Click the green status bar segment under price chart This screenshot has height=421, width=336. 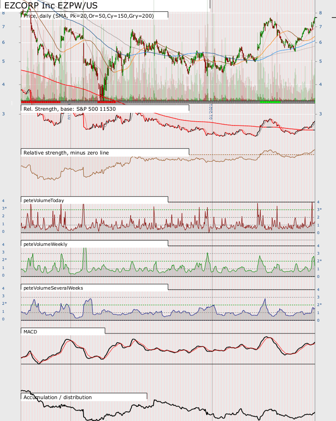[270, 102]
